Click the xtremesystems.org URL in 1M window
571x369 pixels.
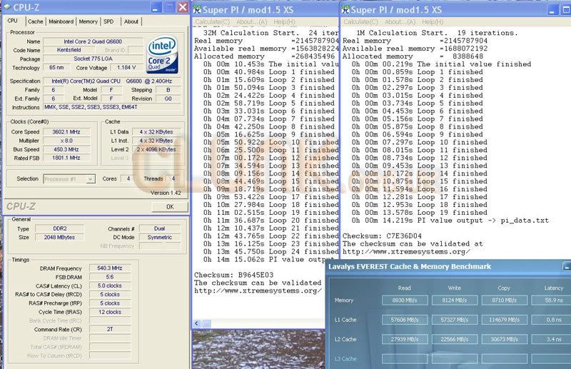(x=406, y=252)
